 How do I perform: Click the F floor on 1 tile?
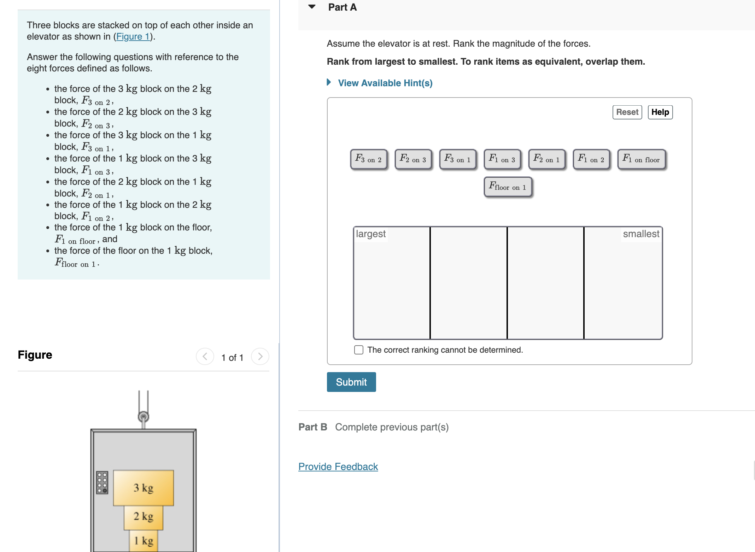click(x=508, y=187)
